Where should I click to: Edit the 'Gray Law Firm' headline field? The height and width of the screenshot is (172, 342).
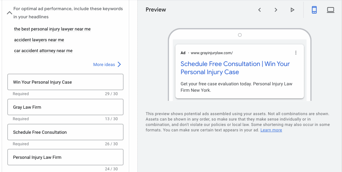(x=65, y=107)
